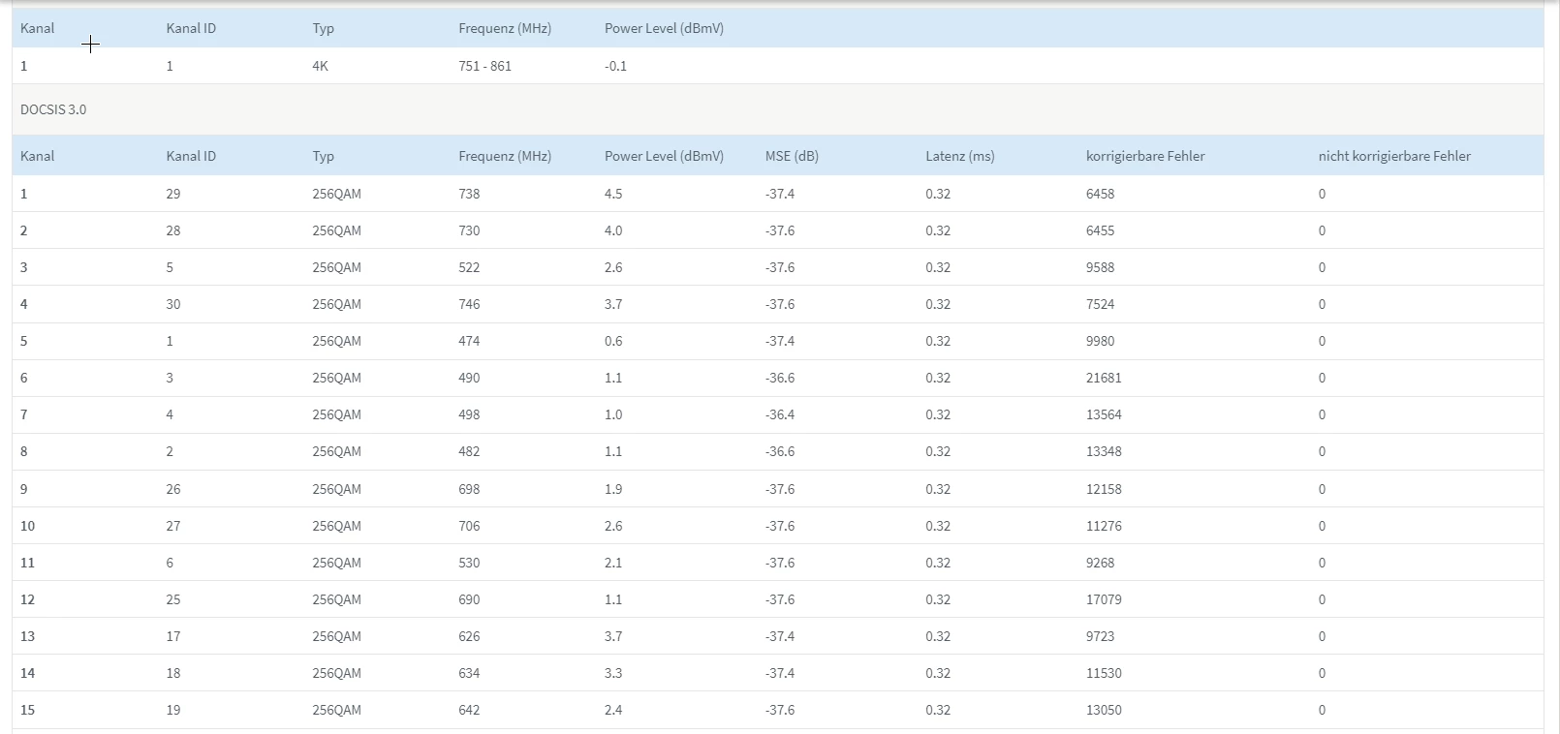This screenshot has height=734, width=1560.
Task: Click correctable errors value '11530'
Action: coord(1104,673)
